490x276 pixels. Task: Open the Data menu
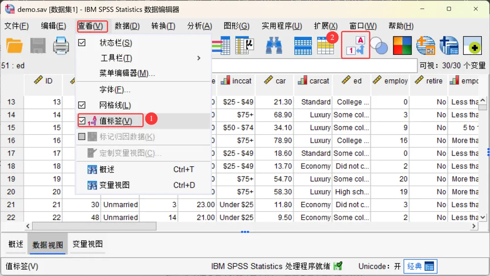127,26
